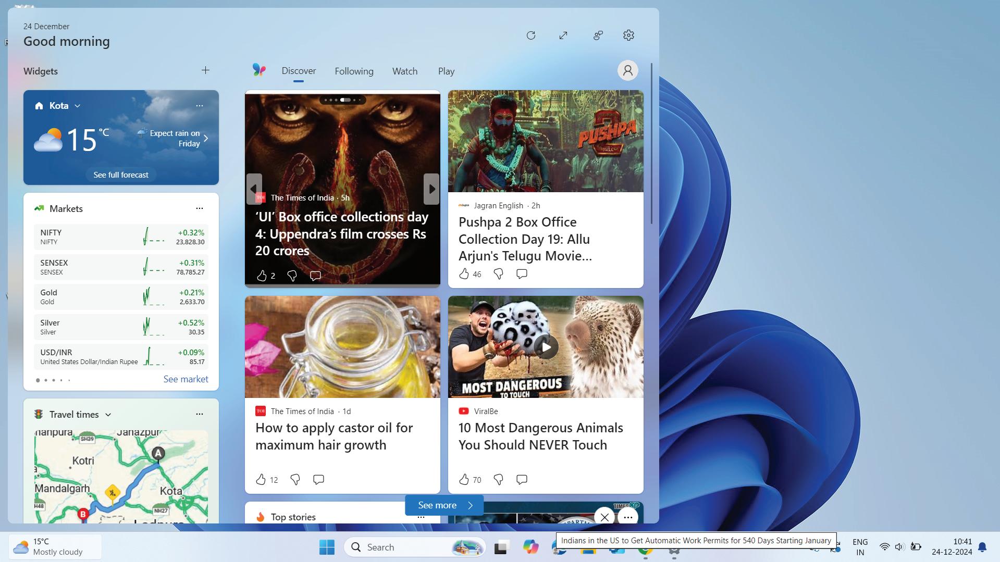Open comments on Pushpa 2 article
This screenshot has height=562, width=1000.
coord(522,274)
